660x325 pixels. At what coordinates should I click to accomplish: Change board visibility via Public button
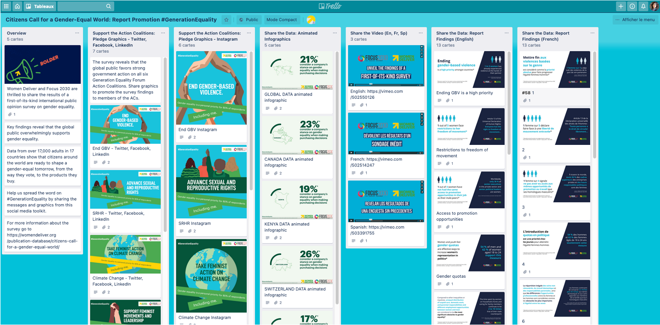click(248, 20)
